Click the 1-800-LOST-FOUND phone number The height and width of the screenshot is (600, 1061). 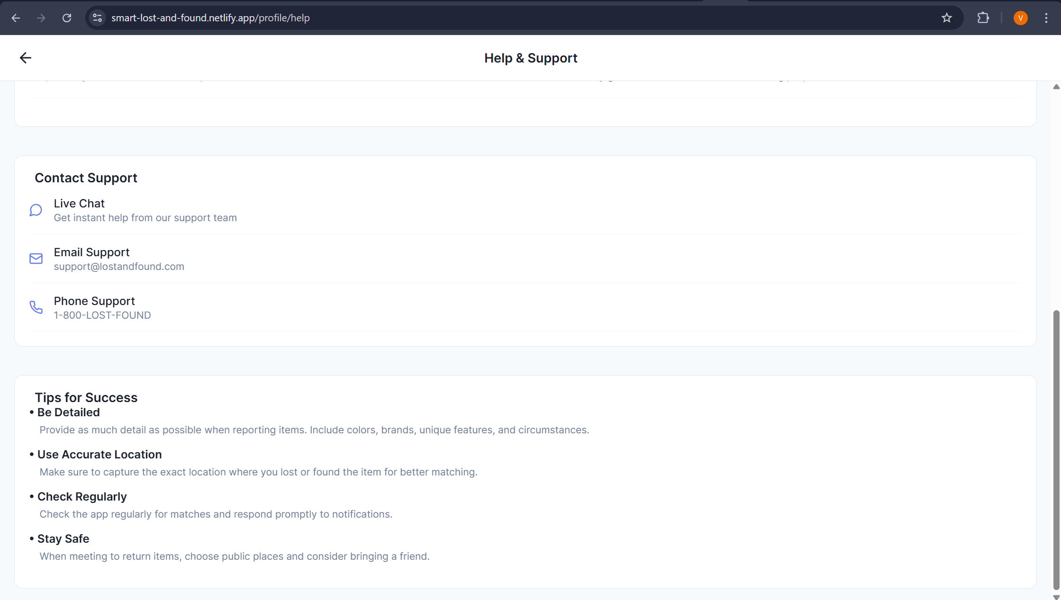102,315
